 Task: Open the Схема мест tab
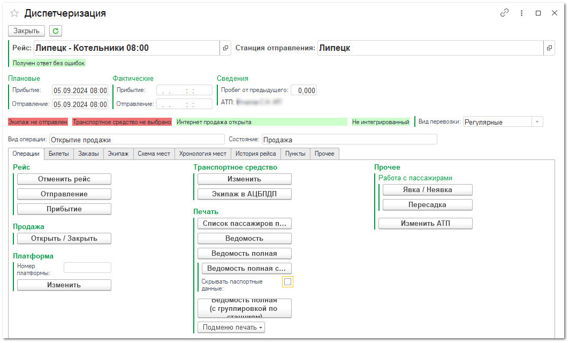154,154
